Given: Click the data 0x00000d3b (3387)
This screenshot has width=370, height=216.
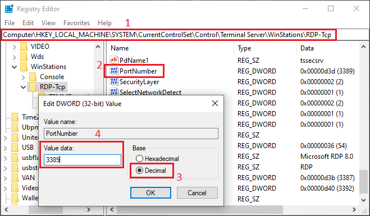Looking at the screenshot, I should pyautogui.click(x=327, y=177).
